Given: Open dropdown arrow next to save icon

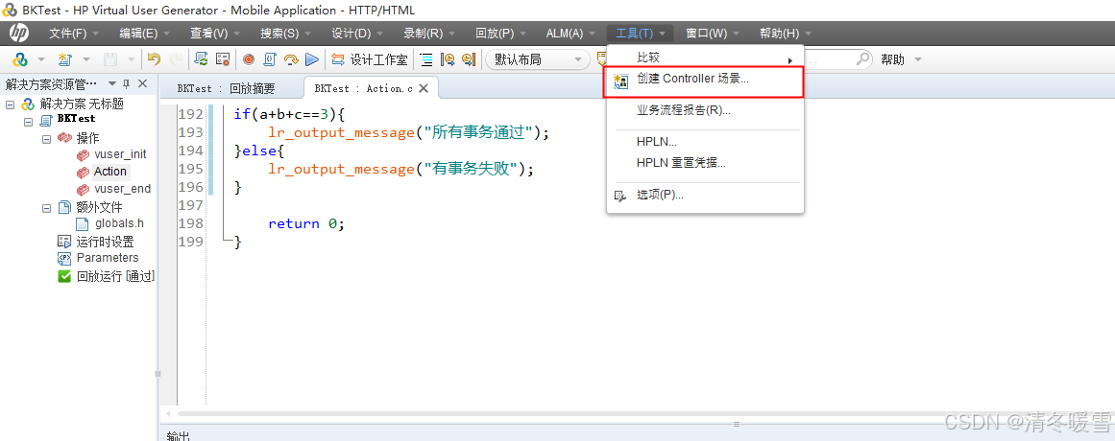Looking at the screenshot, I should click(x=131, y=59).
